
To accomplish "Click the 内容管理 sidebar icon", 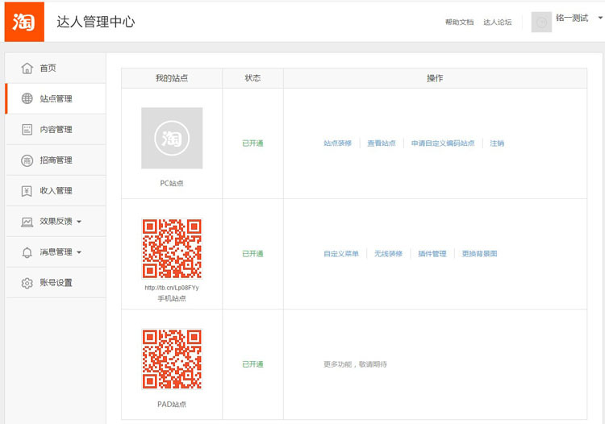I will [x=27, y=129].
